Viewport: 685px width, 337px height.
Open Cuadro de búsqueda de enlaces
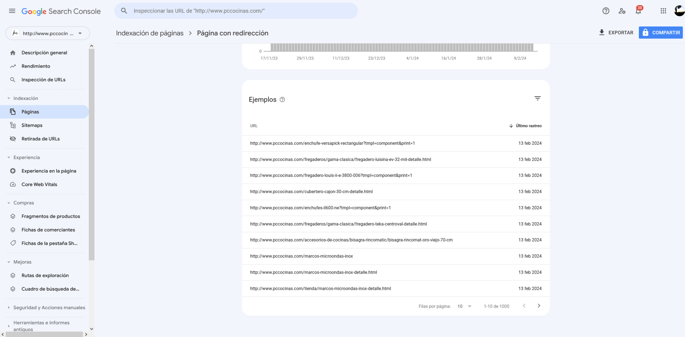coord(44,289)
